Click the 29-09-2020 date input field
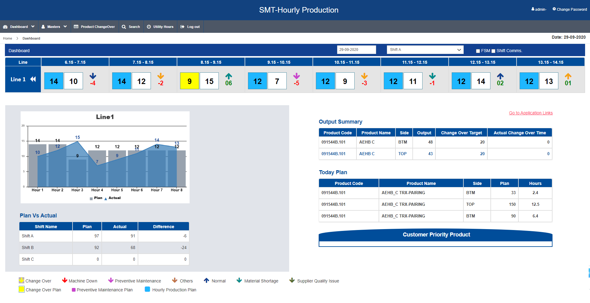 click(356, 50)
